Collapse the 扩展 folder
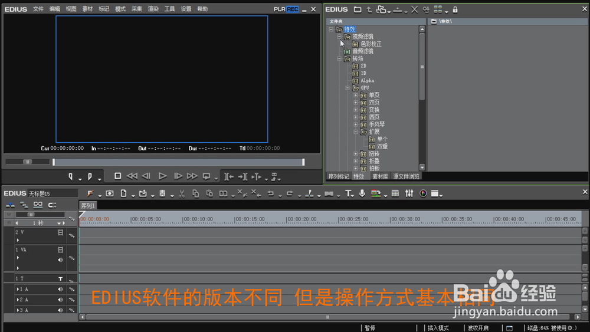590x332 pixels. (x=356, y=132)
